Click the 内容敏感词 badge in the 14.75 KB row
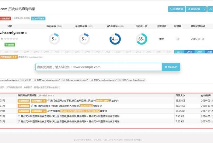 coord(39,111)
